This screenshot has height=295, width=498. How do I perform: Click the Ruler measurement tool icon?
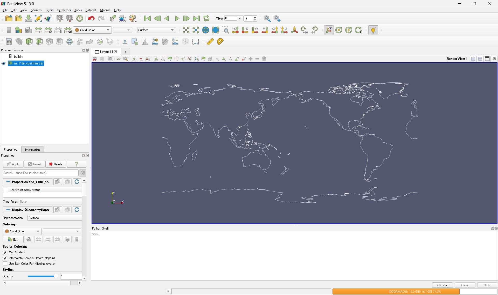[210, 42]
